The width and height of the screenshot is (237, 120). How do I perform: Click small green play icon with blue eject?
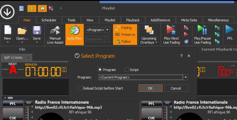coord(217,34)
